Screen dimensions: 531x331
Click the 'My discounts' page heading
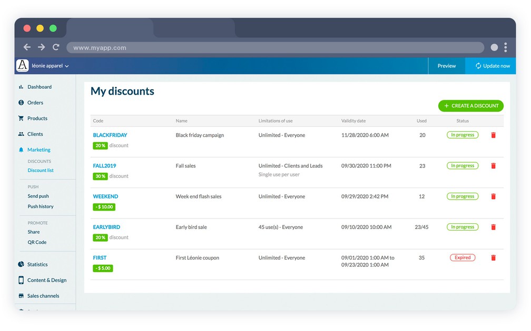122,91
